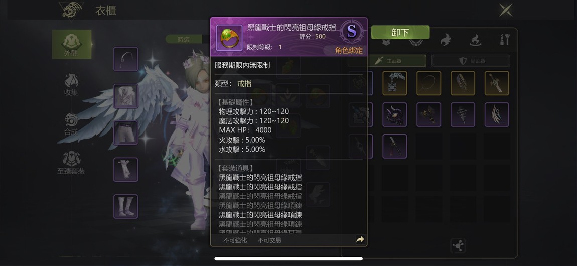This screenshot has height=266, width=577.
Task: Close the wardrobe with the crossed swords icon
Action: pos(506,10)
